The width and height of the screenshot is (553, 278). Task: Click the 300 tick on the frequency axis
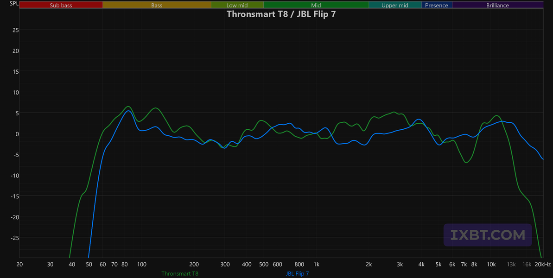click(225, 265)
